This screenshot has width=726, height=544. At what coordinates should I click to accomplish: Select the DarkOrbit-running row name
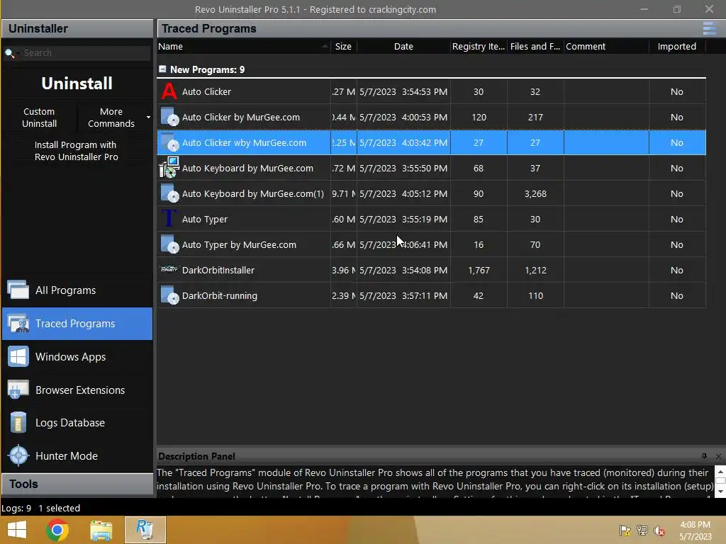pyautogui.click(x=220, y=295)
